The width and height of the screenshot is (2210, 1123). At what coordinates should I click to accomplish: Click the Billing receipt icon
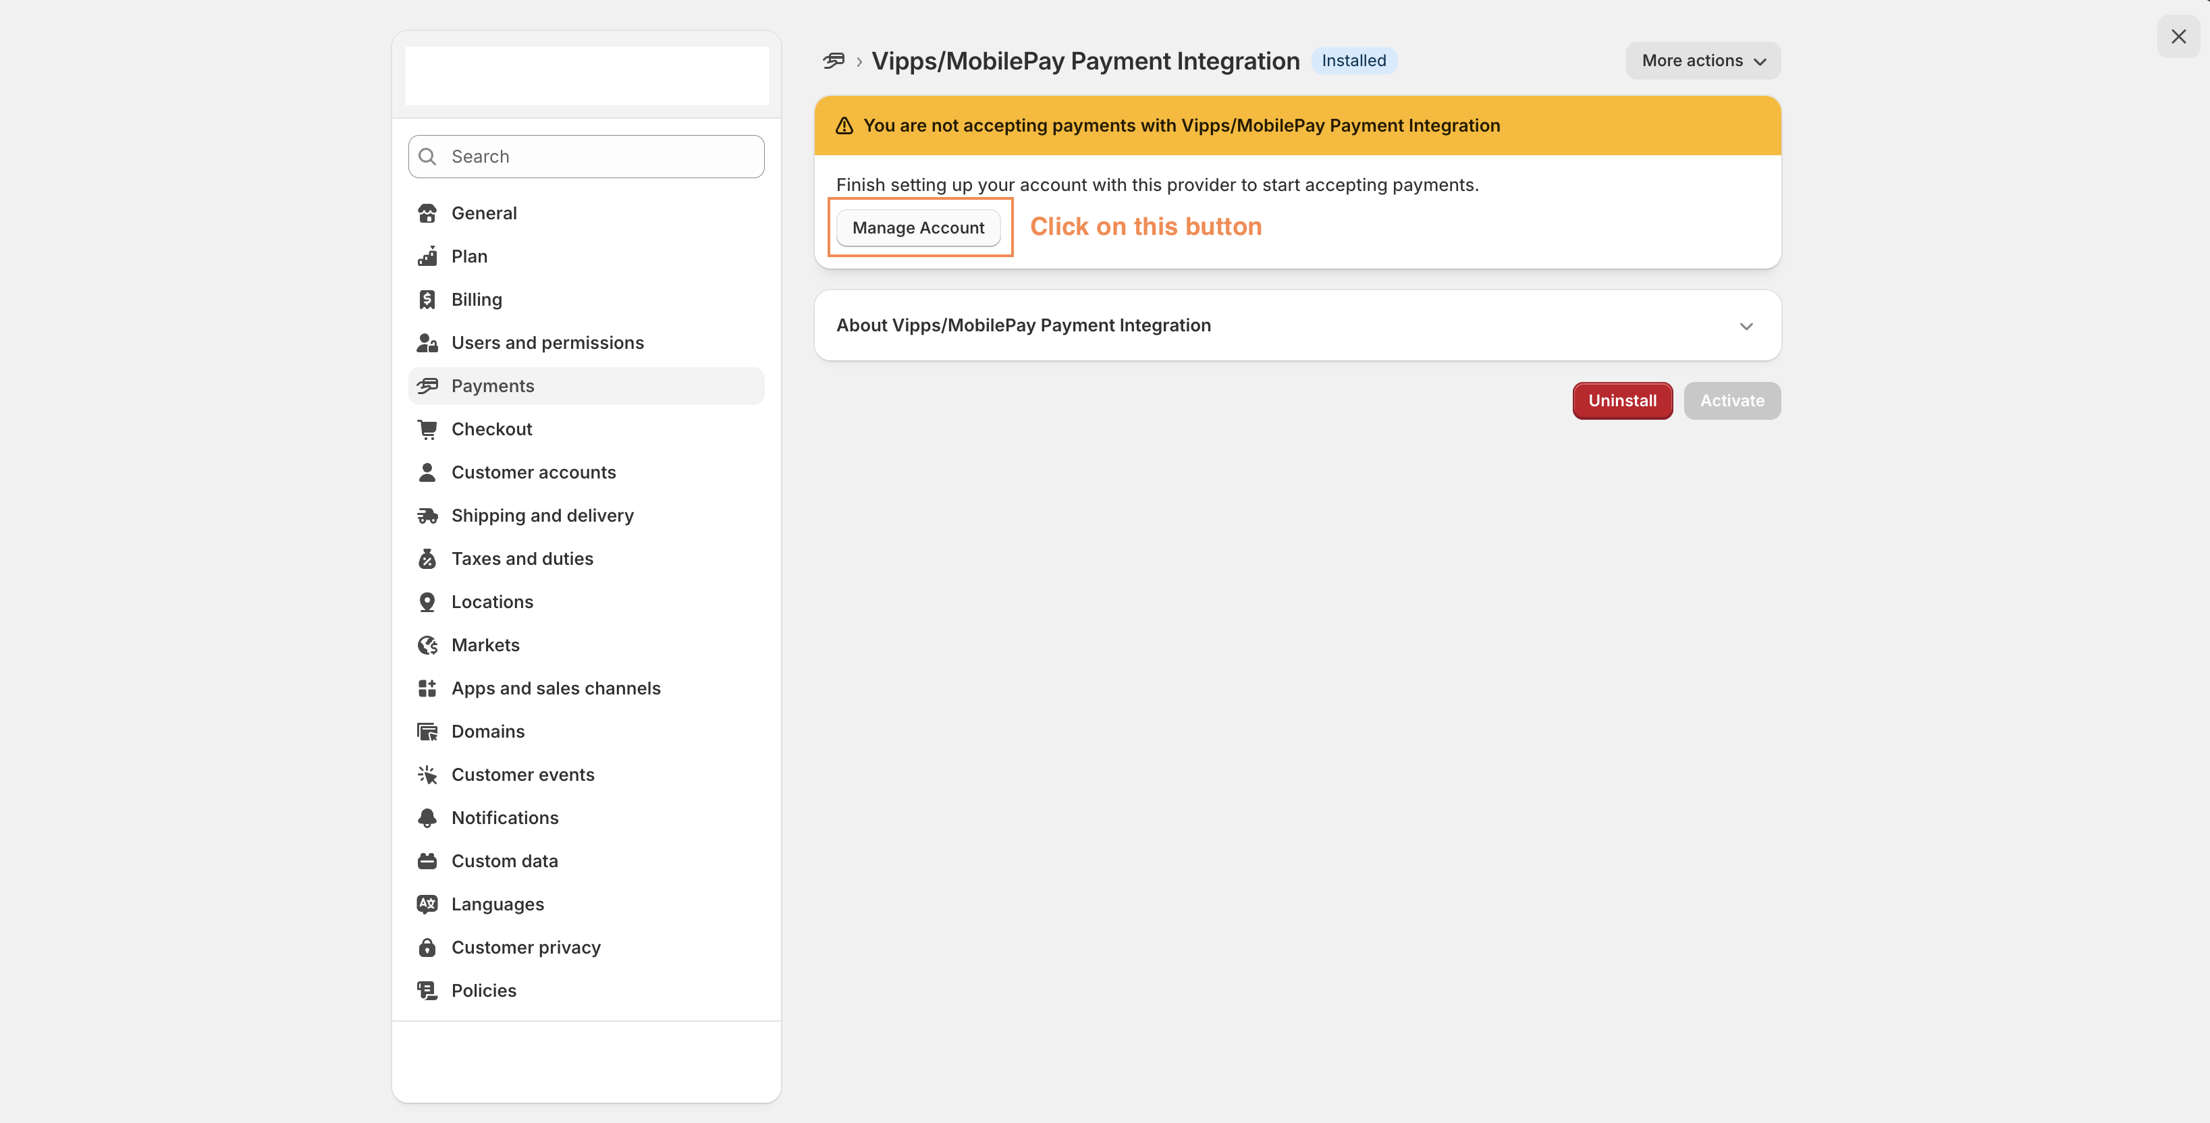tap(427, 300)
